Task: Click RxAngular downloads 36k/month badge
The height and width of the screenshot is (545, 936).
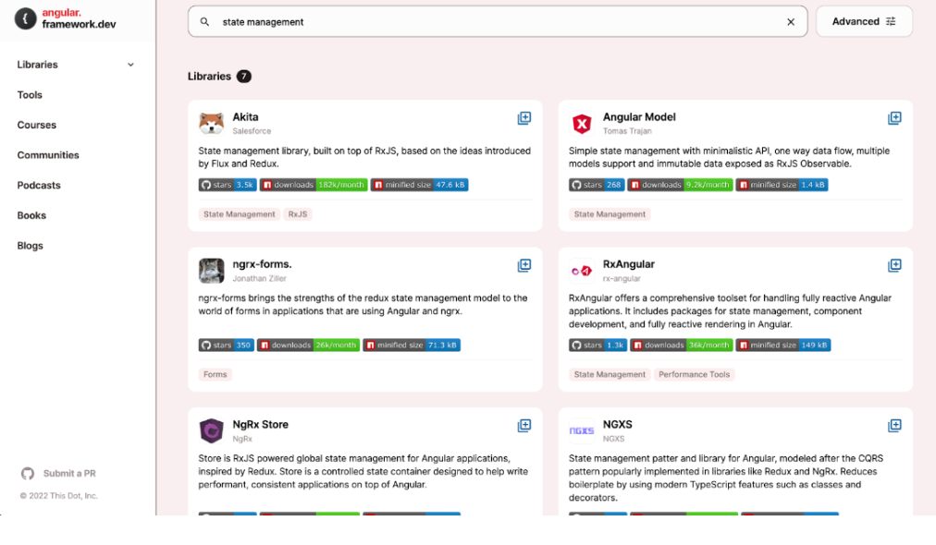Action: tap(681, 345)
